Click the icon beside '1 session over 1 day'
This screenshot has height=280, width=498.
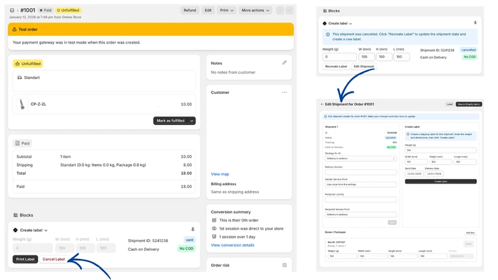click(214, 236)
